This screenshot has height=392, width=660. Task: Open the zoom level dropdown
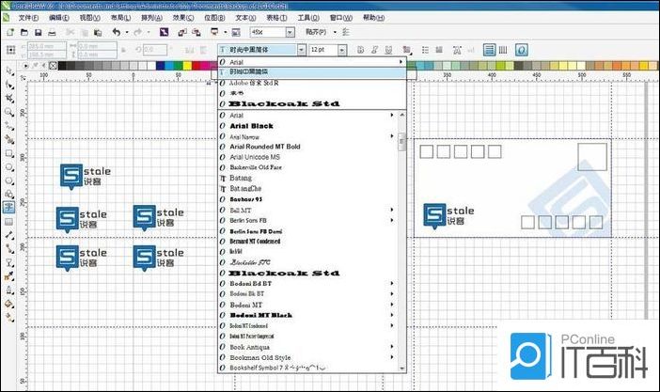[290, 32]
